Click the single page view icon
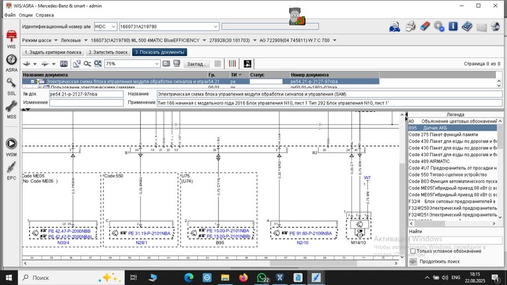Image resolution: width=507 pixels, height=285 pixels. point(166,63)
